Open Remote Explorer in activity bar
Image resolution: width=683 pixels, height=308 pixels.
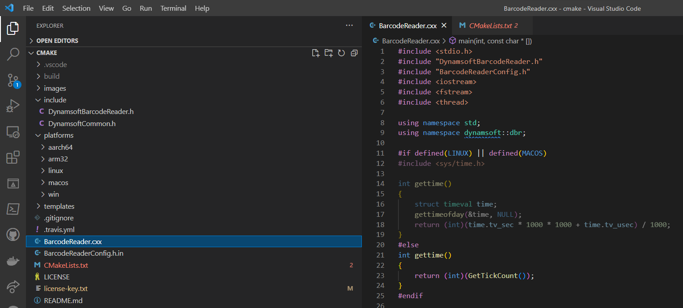click(13, 132)
